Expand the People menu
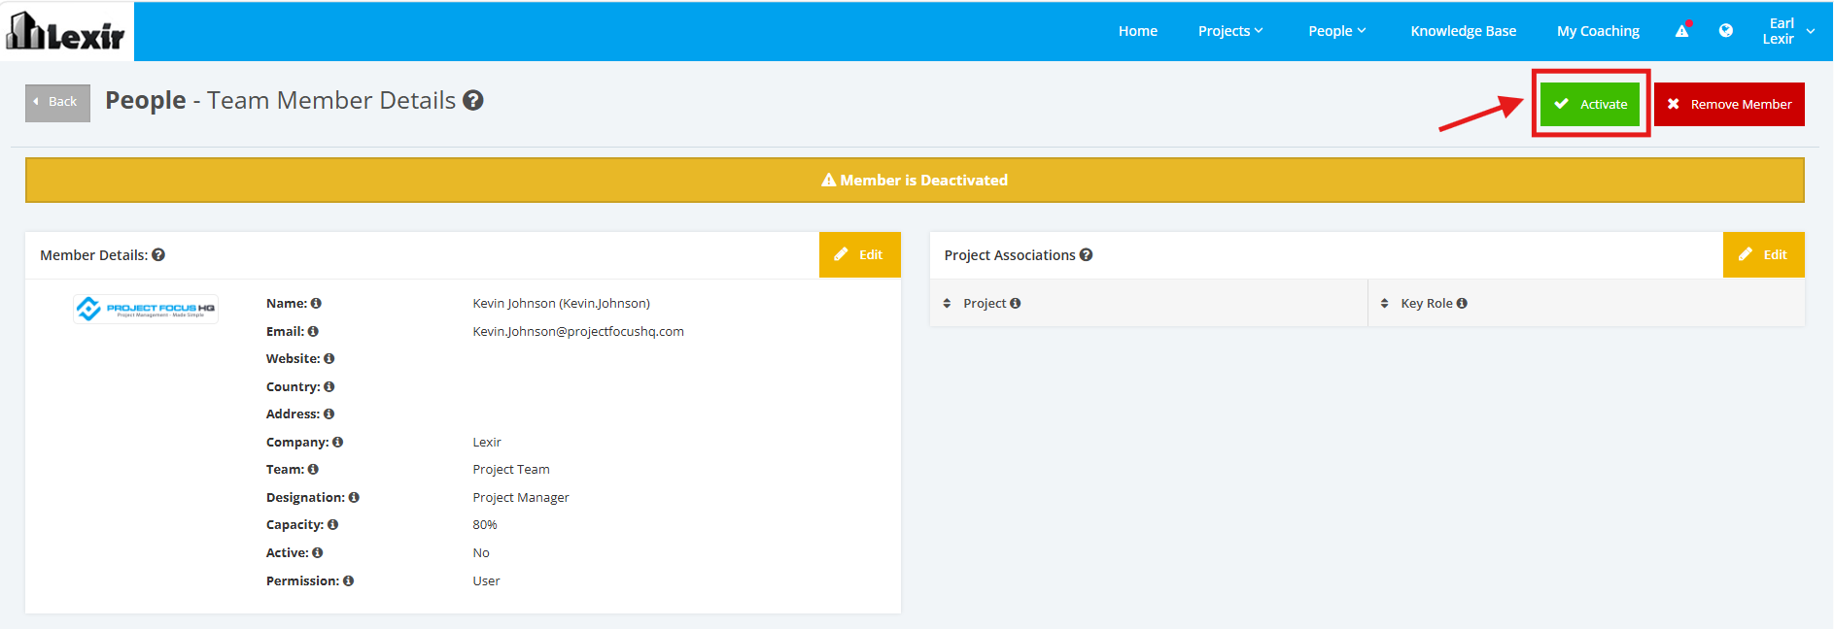Viewport: 1834px width, 629px height. [x=1336, y=31]
